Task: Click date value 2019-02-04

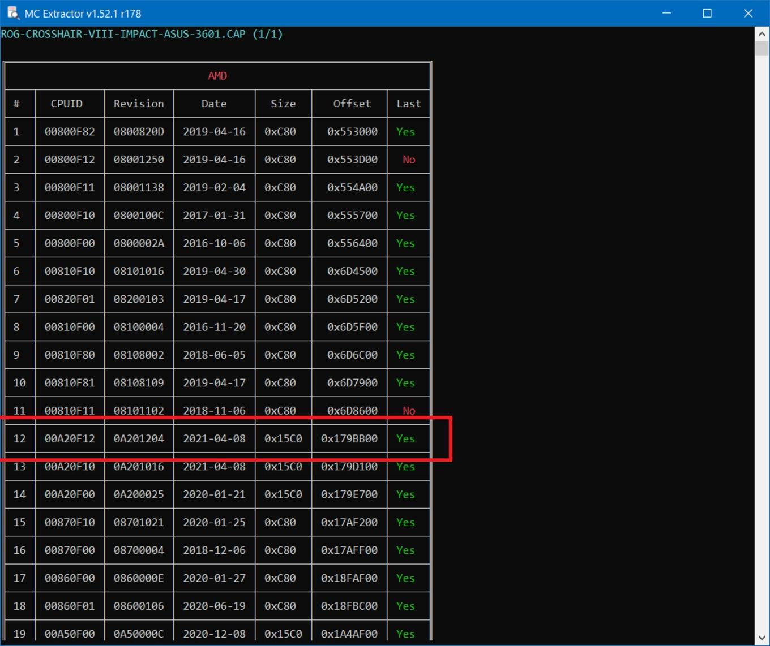Action: click(214, 187)
